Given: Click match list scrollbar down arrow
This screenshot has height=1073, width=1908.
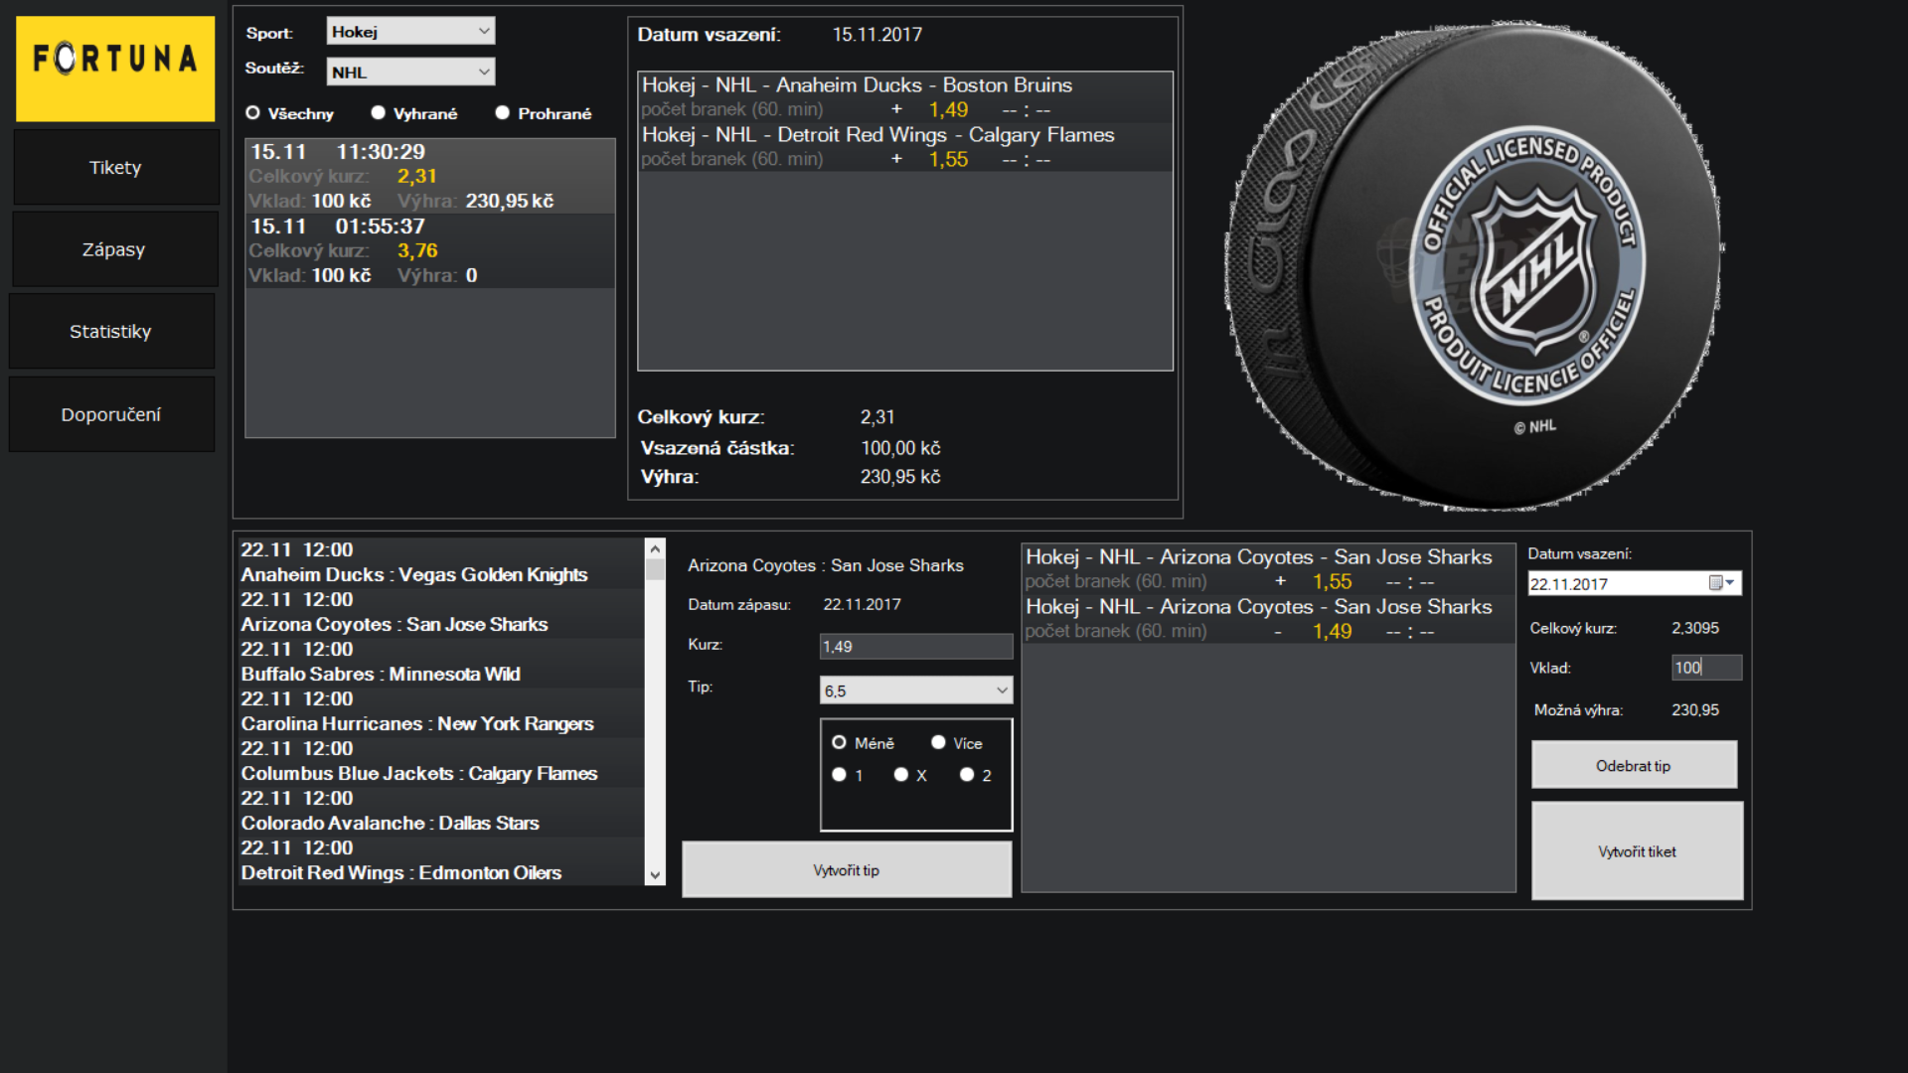Looking at the screenshot, I should click(x=655, y=875).
